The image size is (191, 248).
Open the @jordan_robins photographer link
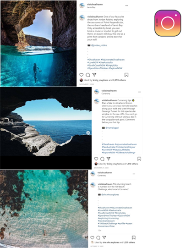point(99,45)
